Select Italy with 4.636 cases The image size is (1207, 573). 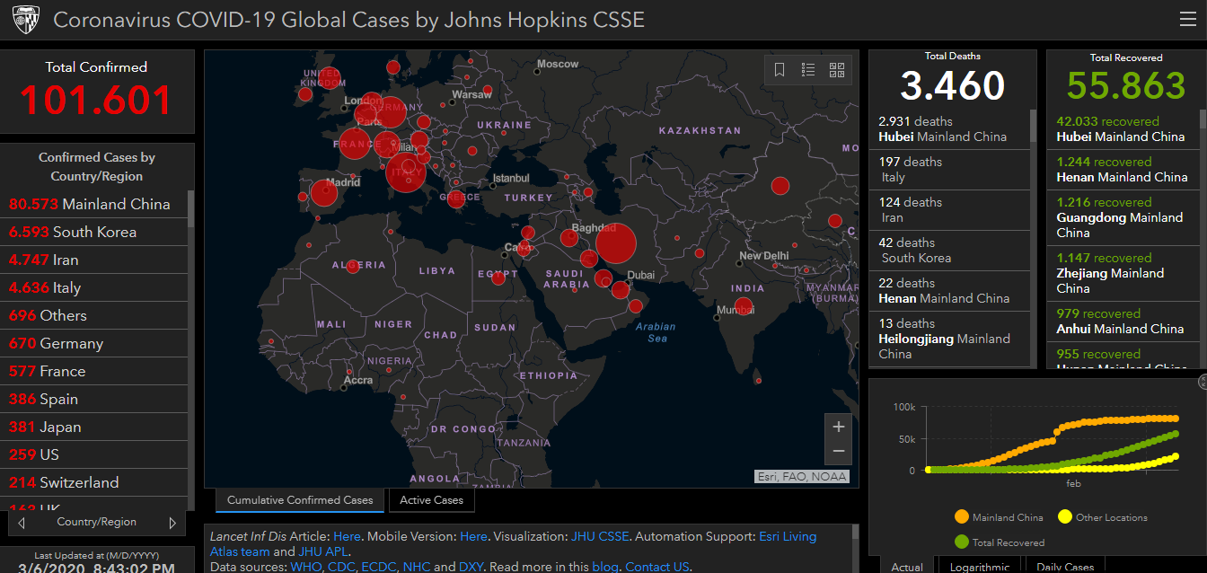point(93,287)
